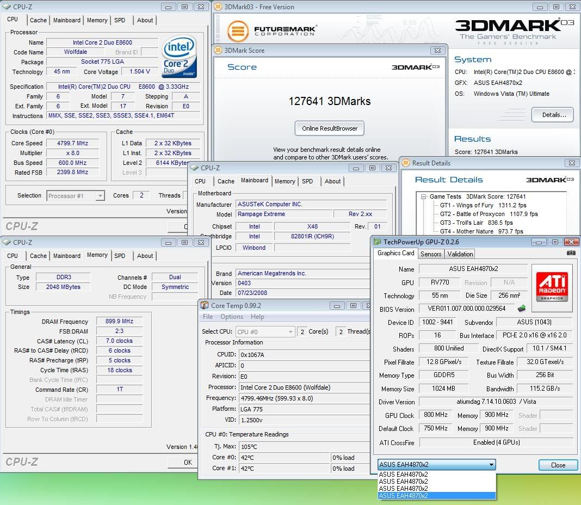581x505 pixels.
Task: Click the GPU-Z title bar icon
Action: (x=378, y=242)
